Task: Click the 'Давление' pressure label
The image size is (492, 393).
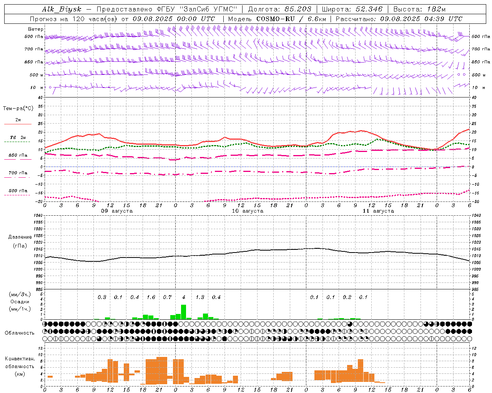Action: pos(20,237)
